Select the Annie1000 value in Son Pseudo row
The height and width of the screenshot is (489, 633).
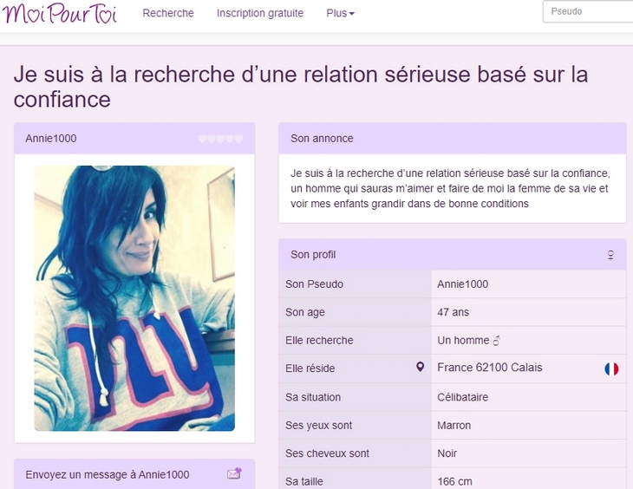[463, 284]
